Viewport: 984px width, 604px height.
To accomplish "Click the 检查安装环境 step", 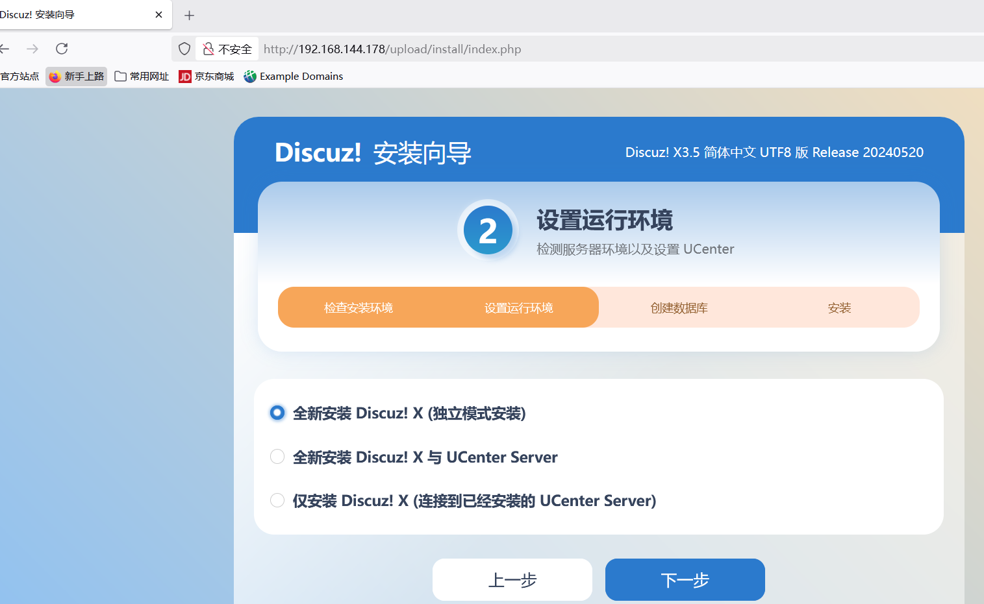I will pos(359,308).
